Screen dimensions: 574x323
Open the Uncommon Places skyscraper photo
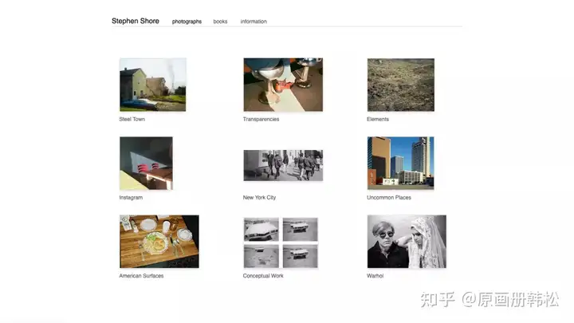(x=400, y=163)
